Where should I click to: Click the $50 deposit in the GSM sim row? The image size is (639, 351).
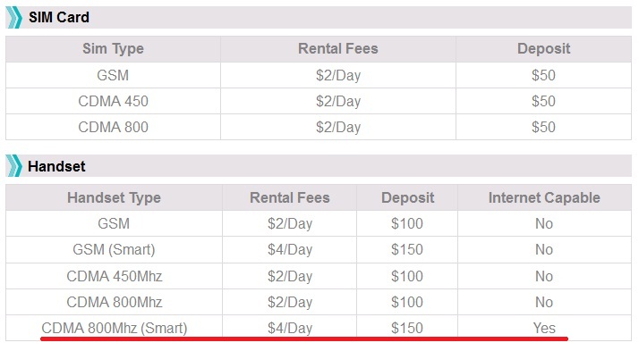pos(543,75)
